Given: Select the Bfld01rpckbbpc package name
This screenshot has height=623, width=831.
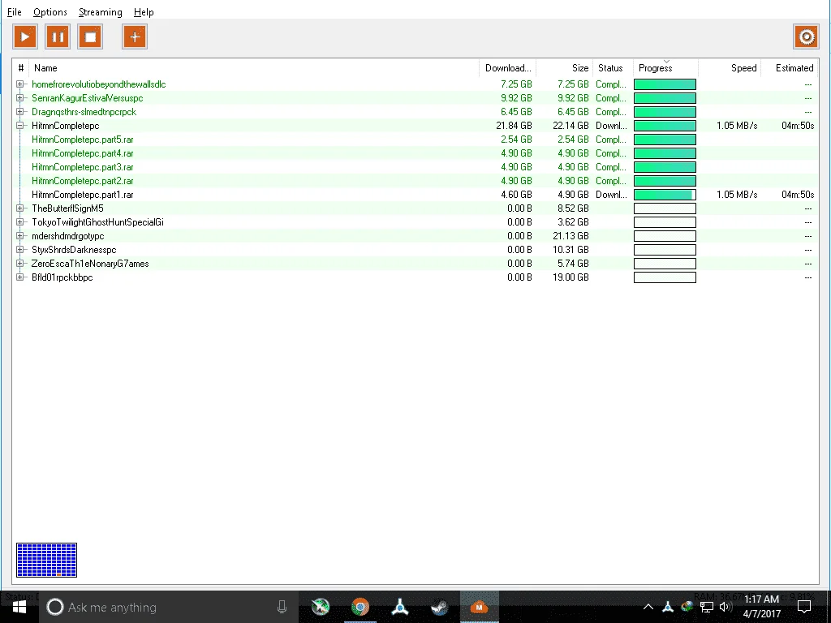Looking at the screenshot, I should tap(62, 277).
